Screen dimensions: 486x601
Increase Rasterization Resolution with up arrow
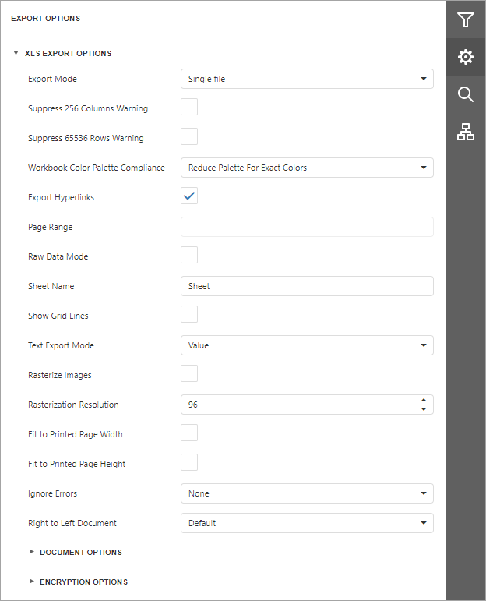point(423,401)
